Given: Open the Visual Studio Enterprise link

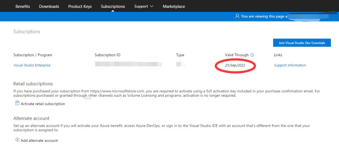Looking at the screenshot, I should 32,65.
